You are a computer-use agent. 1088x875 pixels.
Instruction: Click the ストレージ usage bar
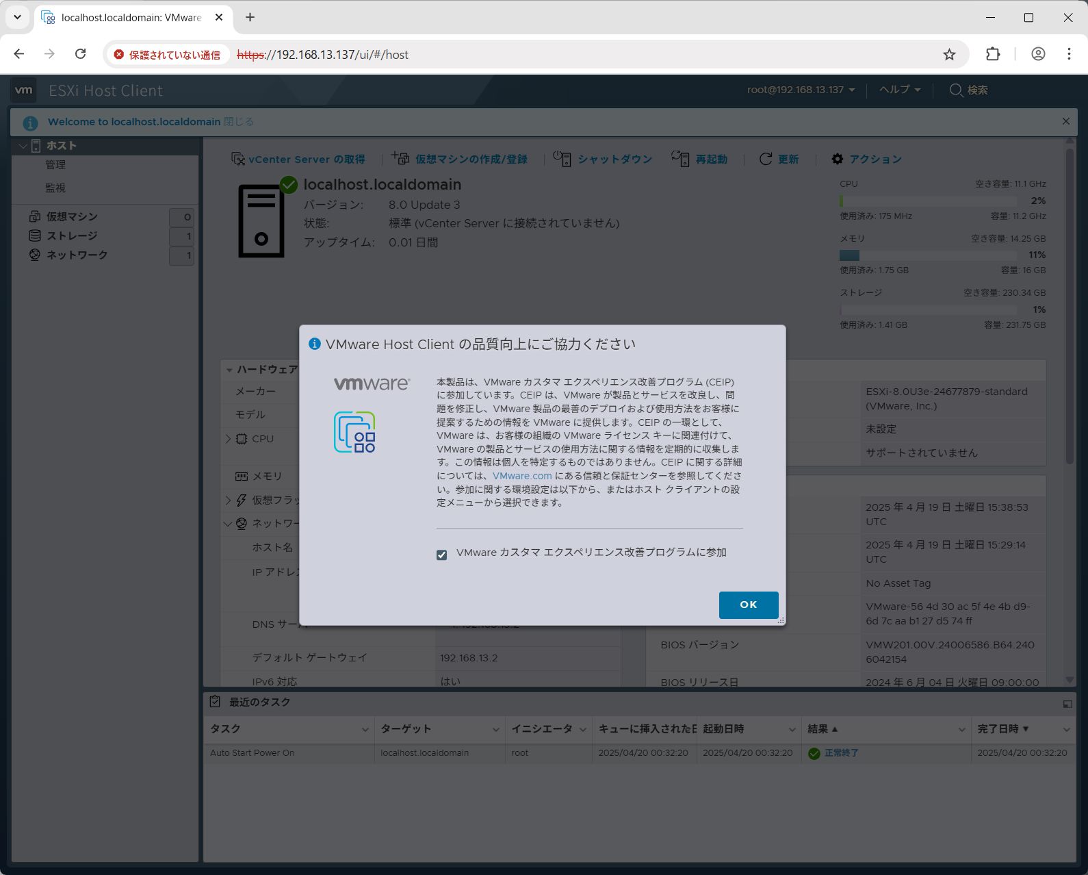click(928, 309)
